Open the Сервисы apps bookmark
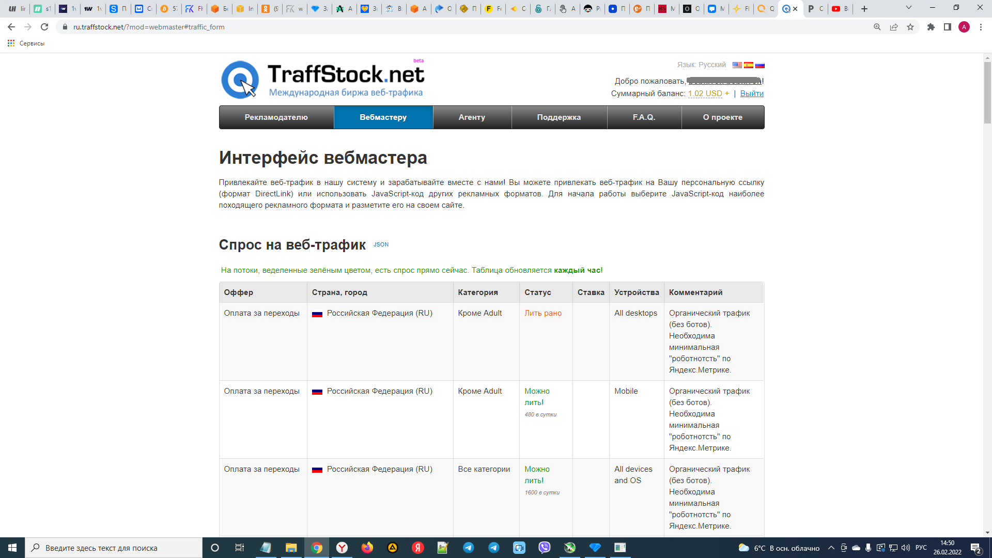 point(26,43)
